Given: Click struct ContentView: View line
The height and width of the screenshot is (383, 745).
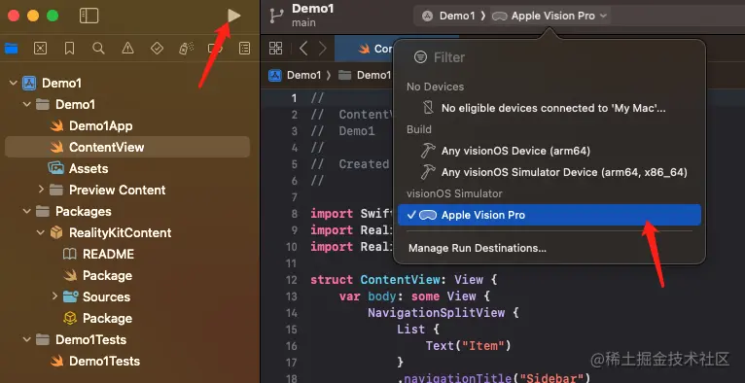Looking at the screenshot, I should point(404,280).
